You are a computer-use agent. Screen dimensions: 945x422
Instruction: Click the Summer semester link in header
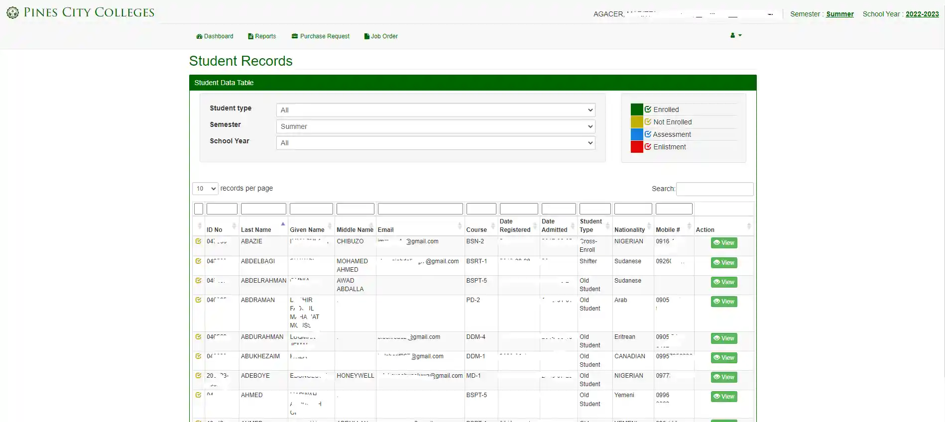point(840,14)
